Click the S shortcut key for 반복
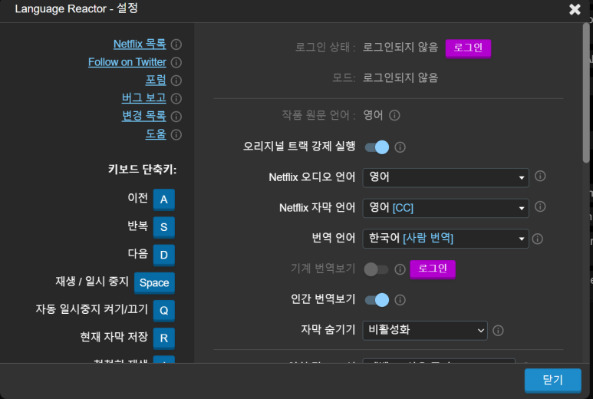This screenshot has height=399, width=593. pyautogui.click(x=163, y=227)
